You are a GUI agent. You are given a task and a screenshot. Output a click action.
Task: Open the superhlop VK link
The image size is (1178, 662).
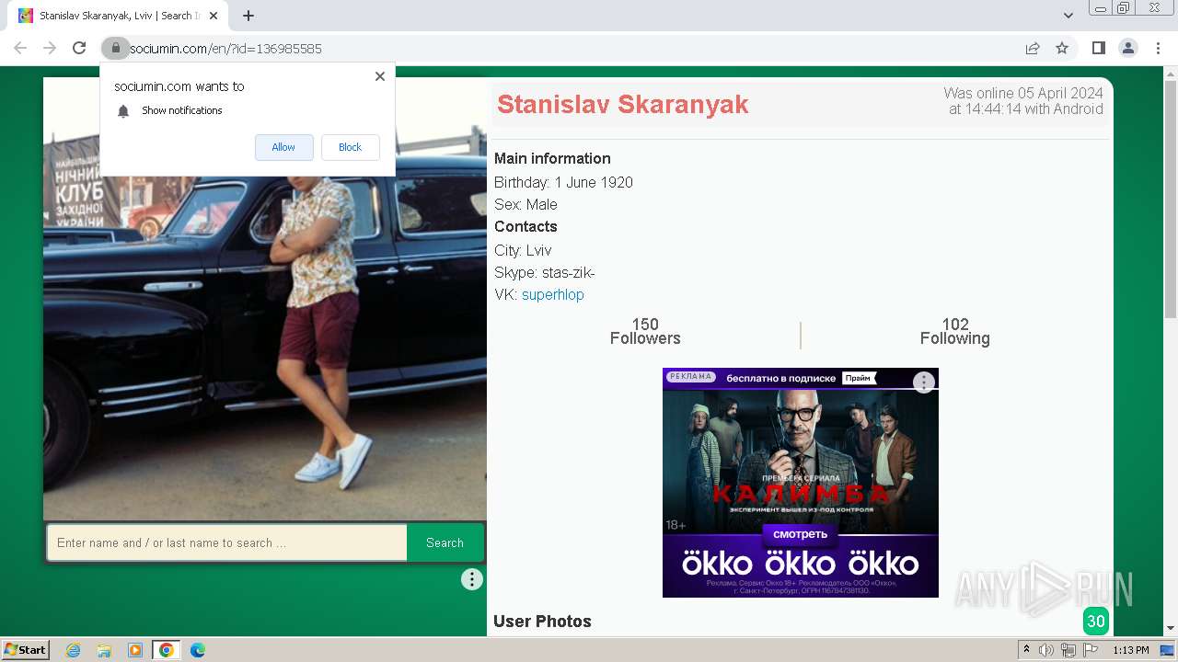552,295
